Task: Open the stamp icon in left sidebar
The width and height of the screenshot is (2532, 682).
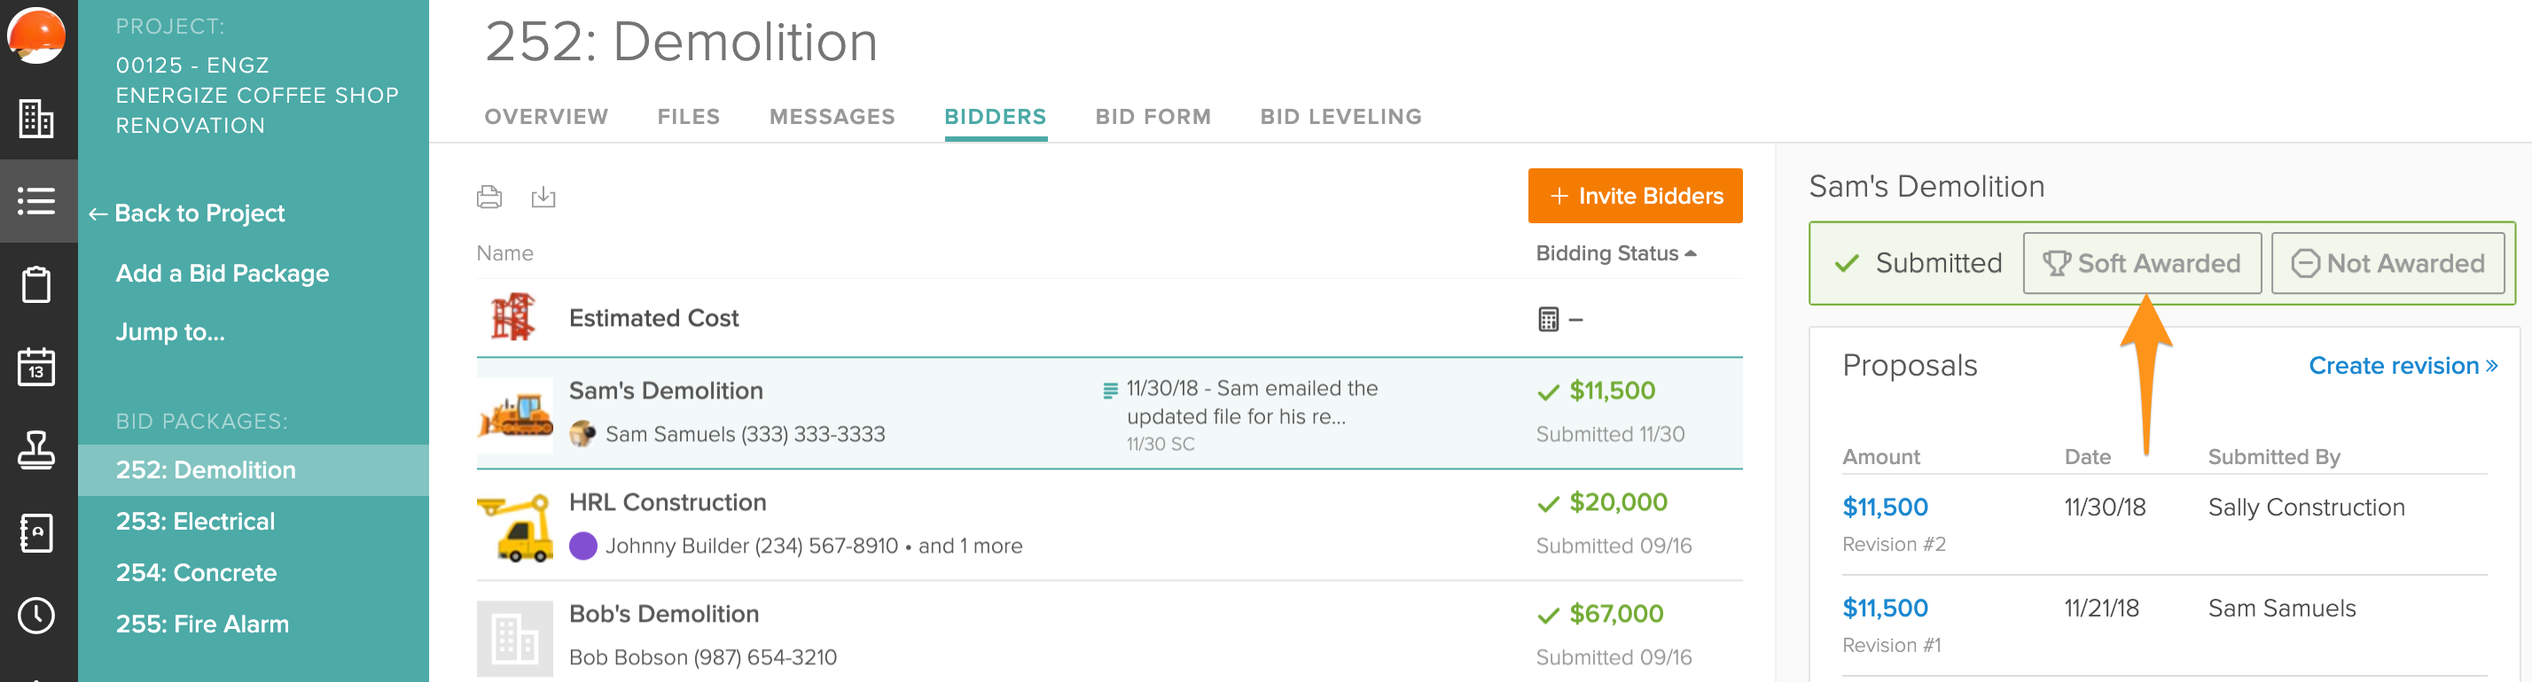Action: (36, 449)
